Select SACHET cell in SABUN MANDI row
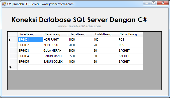Viewport: 170px width, 98px height. tap(130, 56)
